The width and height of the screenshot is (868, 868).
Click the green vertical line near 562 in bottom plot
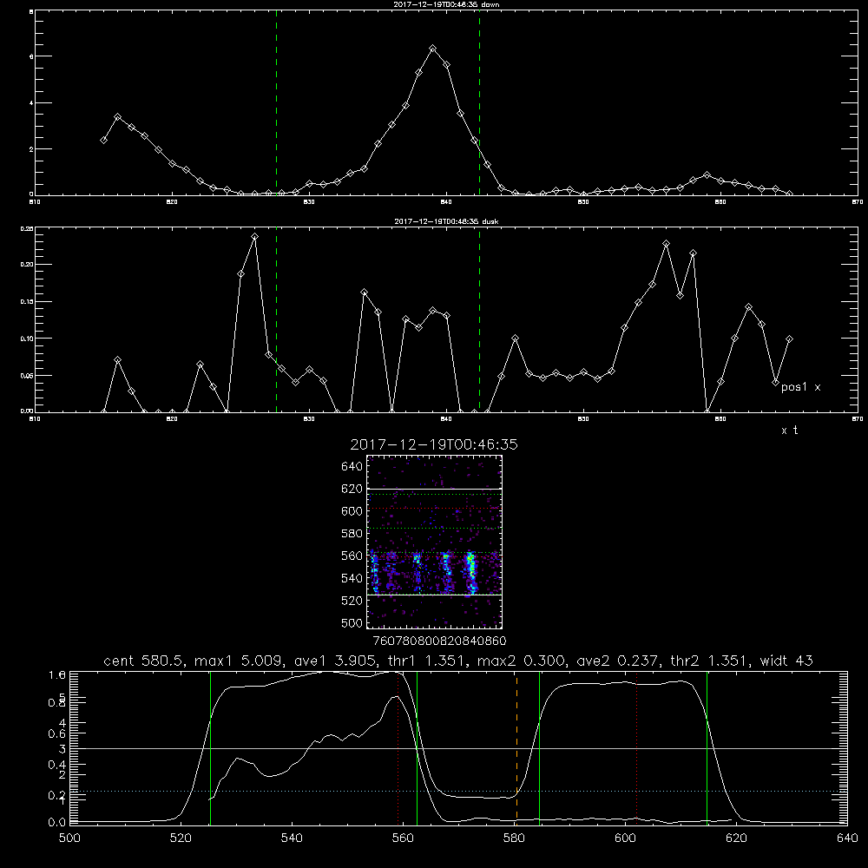[417, 748]
